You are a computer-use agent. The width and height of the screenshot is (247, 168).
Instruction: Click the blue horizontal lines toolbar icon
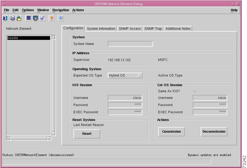[28, 18]
